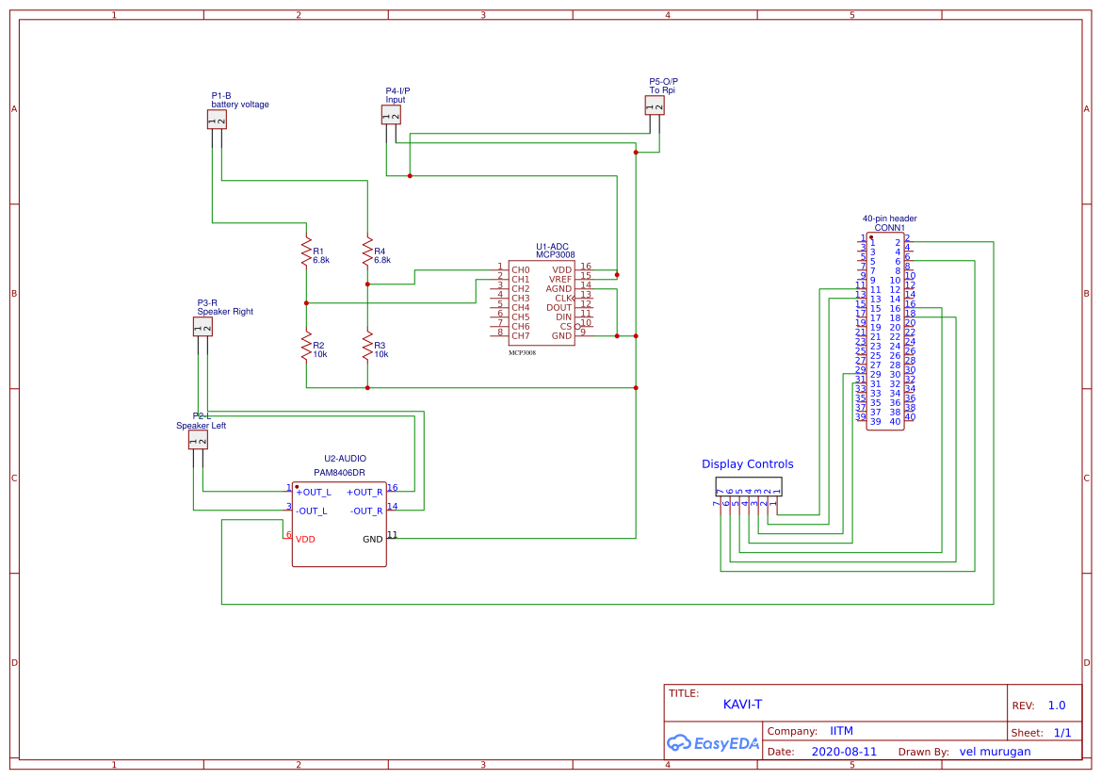1101x779 pixels.
Task: Click the EasyEDA logo in the title block
Action: coord(713,743)
